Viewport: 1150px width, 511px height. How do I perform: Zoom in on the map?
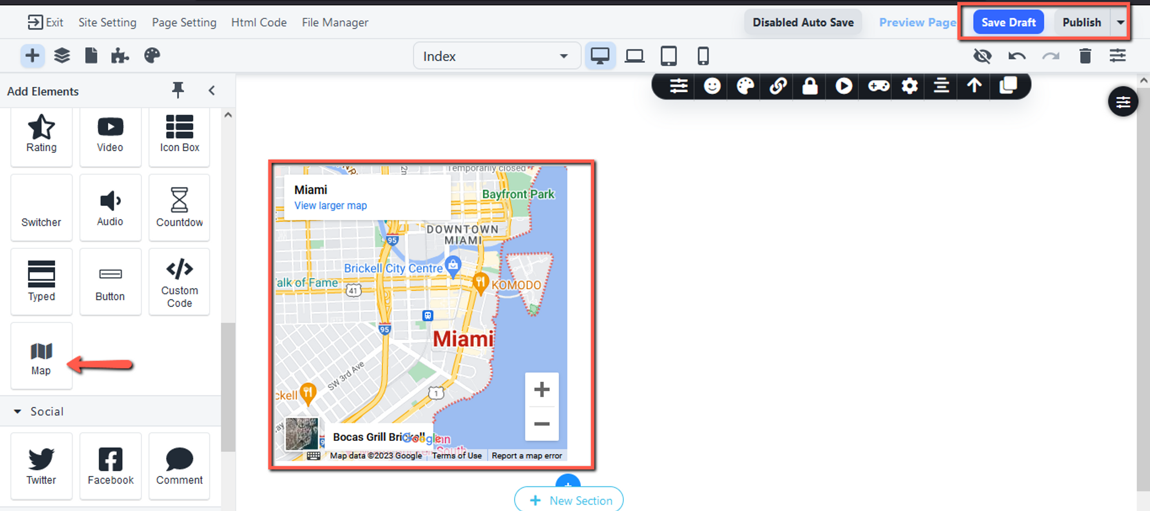(x=542, y=390)
